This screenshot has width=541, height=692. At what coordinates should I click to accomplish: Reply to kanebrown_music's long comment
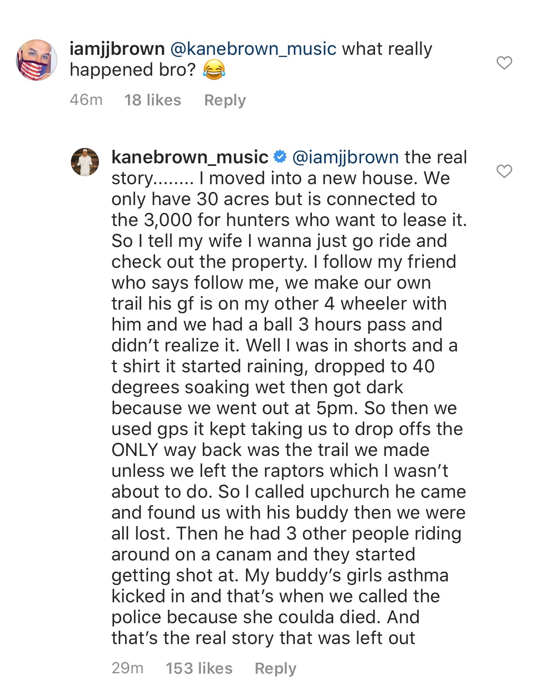[275, 668]
